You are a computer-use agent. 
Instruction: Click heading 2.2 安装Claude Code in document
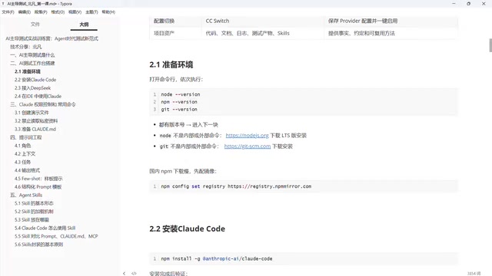(x=187, y=228)
